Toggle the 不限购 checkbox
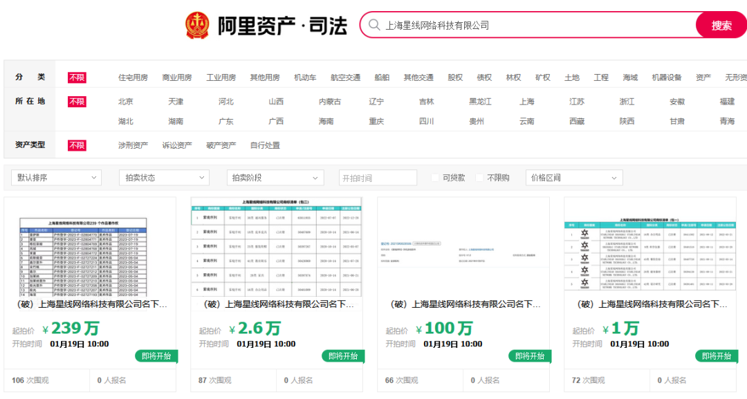Viewport: 747px width, 399px height. pyautogui.click(x=479, y=178)
